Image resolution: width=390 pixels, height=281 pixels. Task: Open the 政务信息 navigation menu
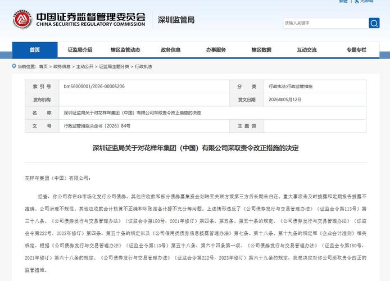[171, 49]
